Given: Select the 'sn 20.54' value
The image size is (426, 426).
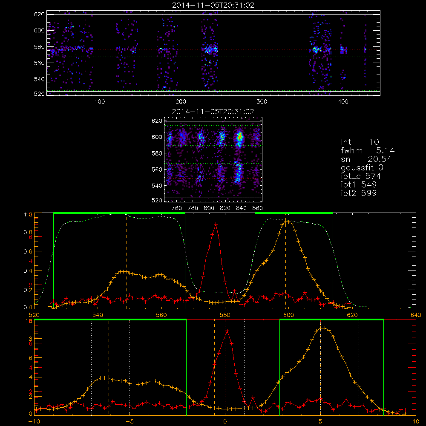Looking at the screenshot, I should pyautogui.click(x=366, y=159).
